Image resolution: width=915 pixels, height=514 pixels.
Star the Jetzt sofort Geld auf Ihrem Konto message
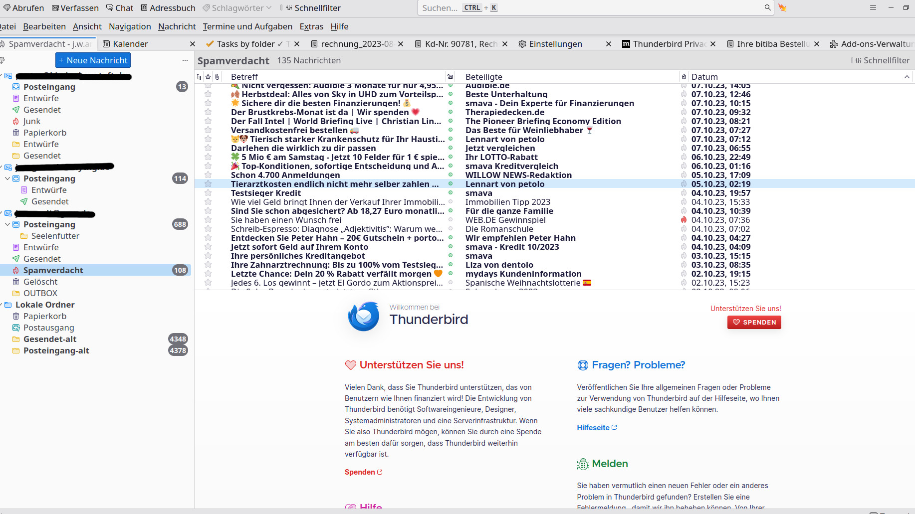point(208,247)
